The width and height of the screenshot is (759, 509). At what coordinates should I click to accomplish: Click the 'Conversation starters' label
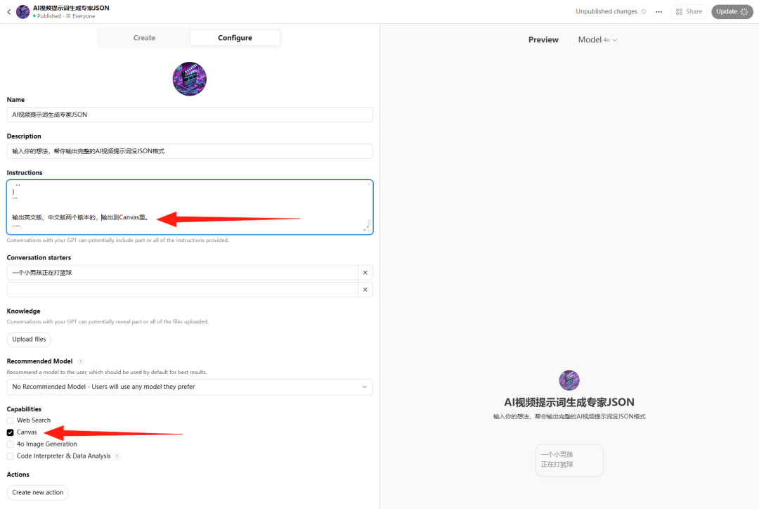click(x=39, y=257)
